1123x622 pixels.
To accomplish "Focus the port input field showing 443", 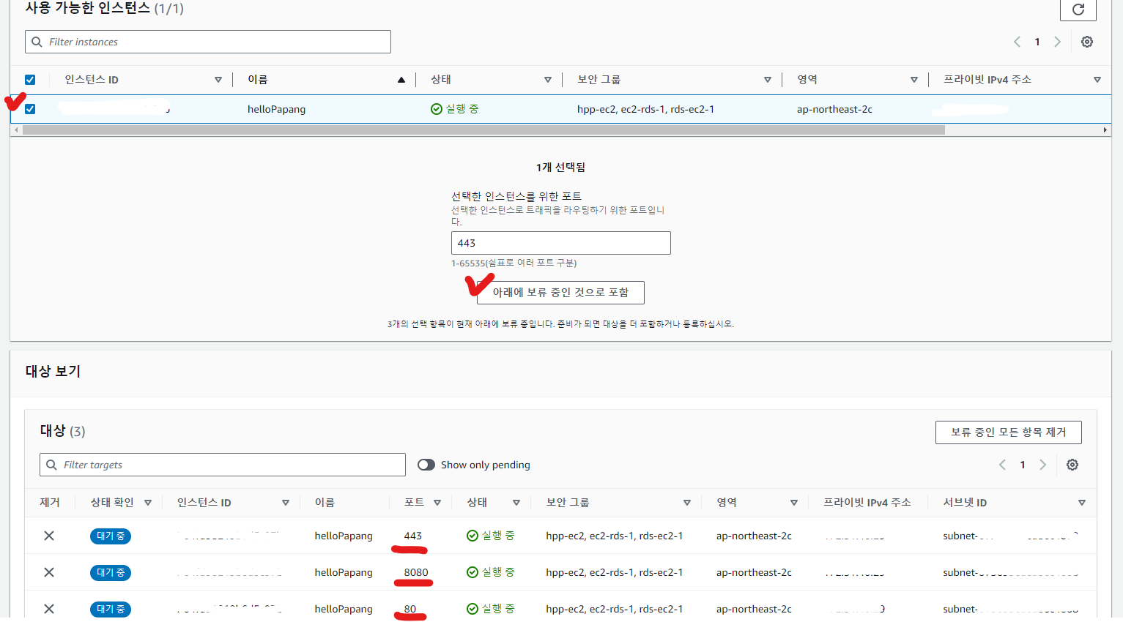I will pos(560,243).
